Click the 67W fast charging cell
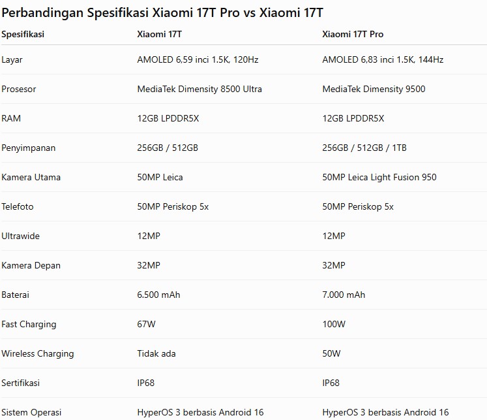The height and width of the screenshot is (420, 487). click(146, 324)
